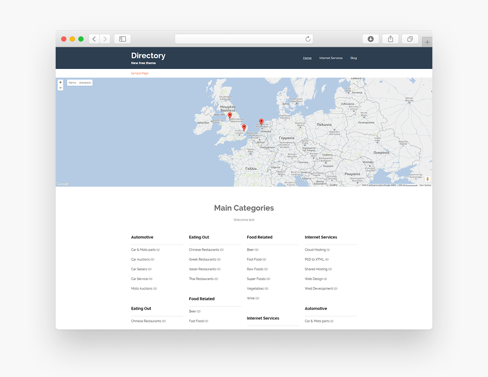The image size is (488, 377).
Task: Zoom out using the map minus icon
Action: [x=60, y=87]
